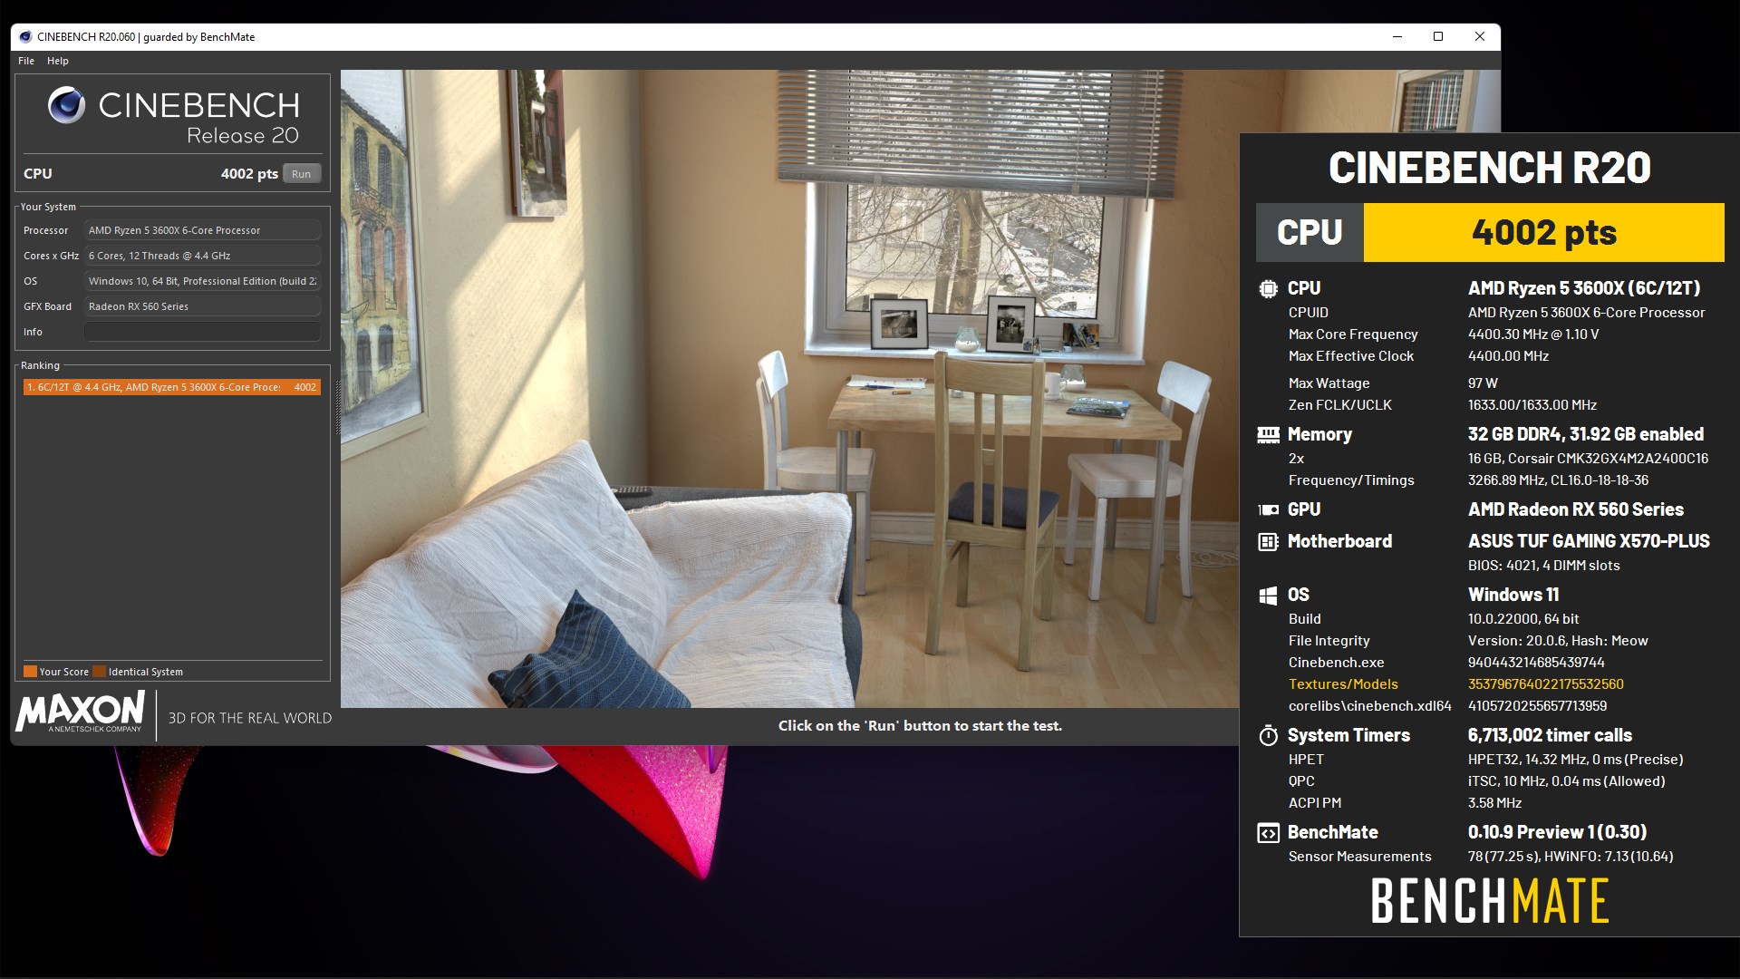1740x979 pixels.
Task: Click the Memory module icon in BenchMate panel
Action: (1268, 435)
